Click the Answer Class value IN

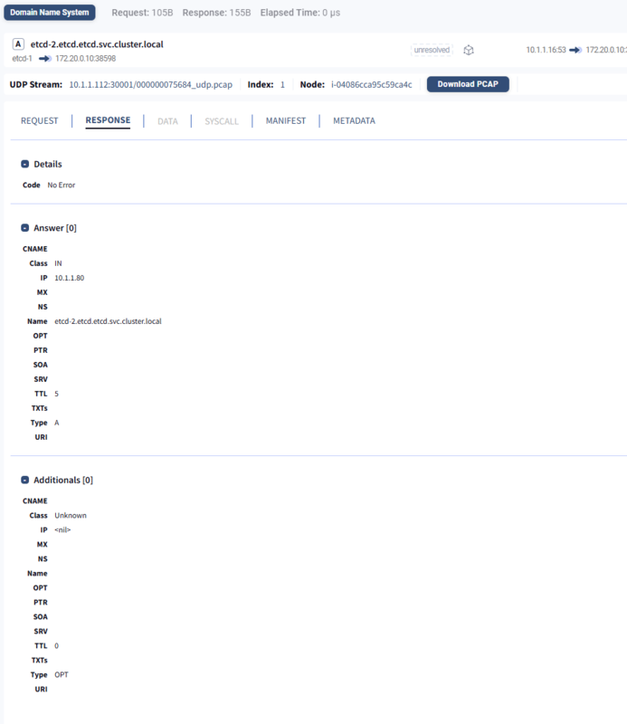click(58, 263)
